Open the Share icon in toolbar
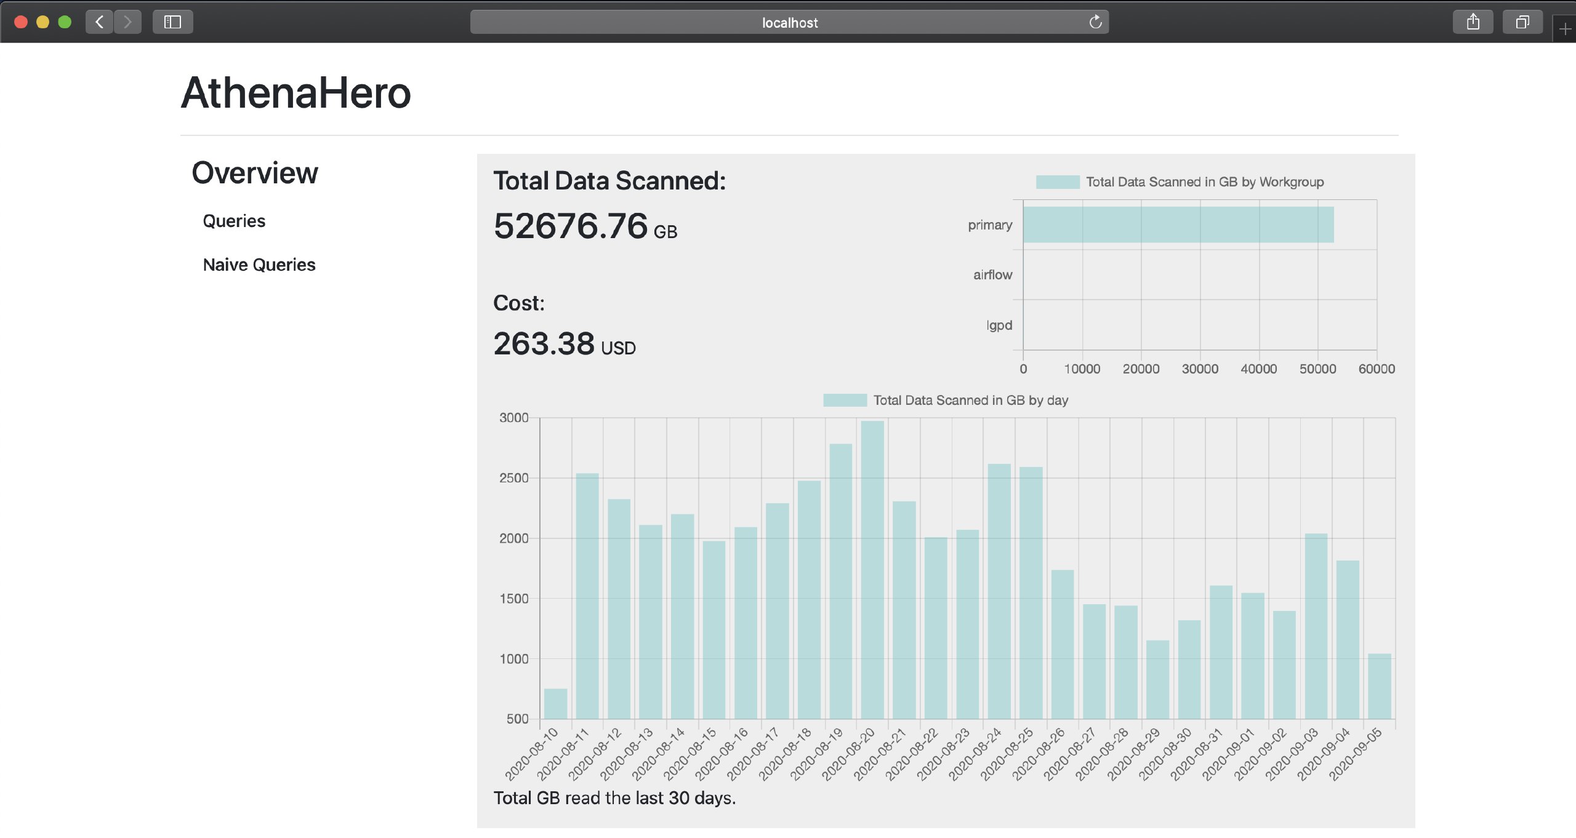The image size is (1576, 838). pyautogui.click(x=1473, y=22)
